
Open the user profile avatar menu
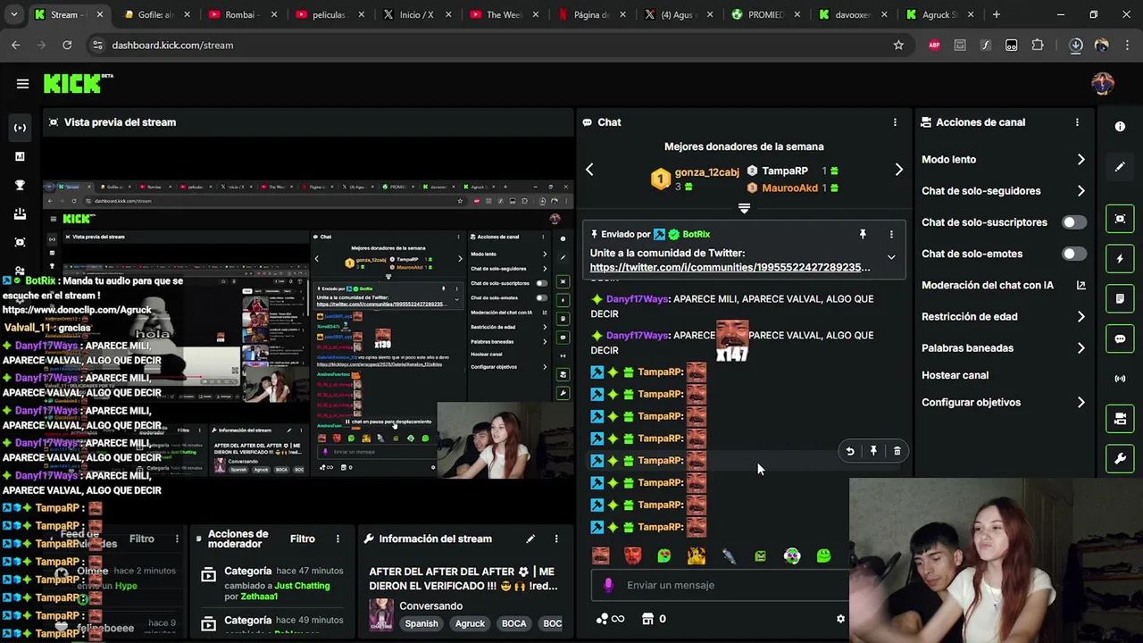(x=1103, y=84)
